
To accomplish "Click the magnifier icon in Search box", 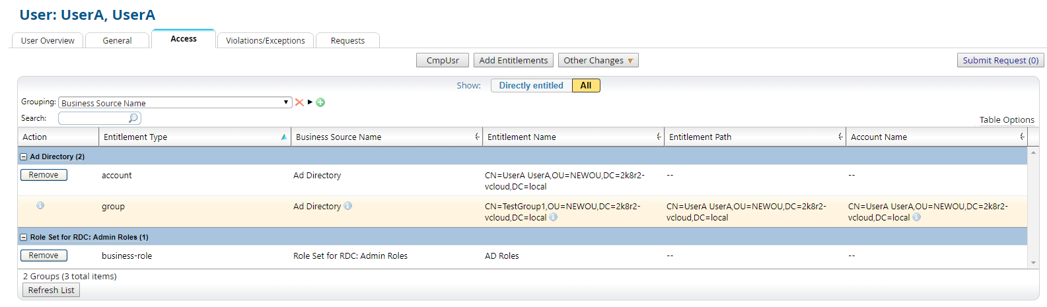I will [133, 118].
